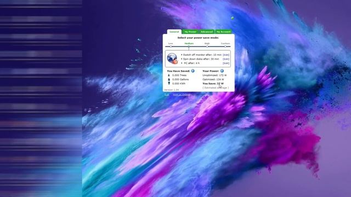Click the Select your power save mode heading
This screenshot has width=351, height=197.
pos(198,38)
